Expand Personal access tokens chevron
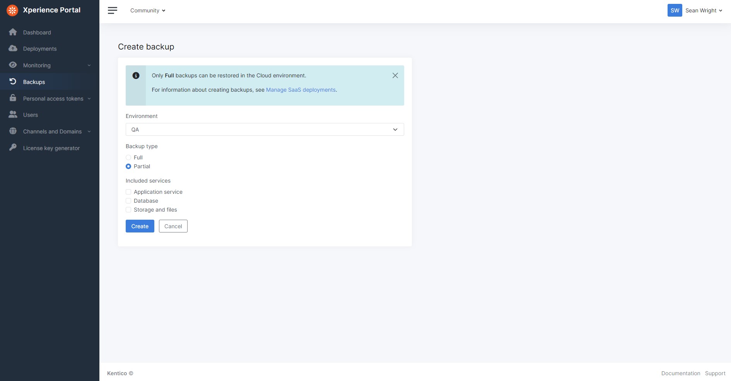 pos(89,99)
